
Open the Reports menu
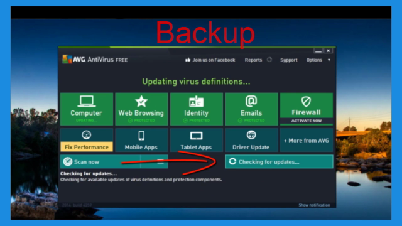pos(253,60)
